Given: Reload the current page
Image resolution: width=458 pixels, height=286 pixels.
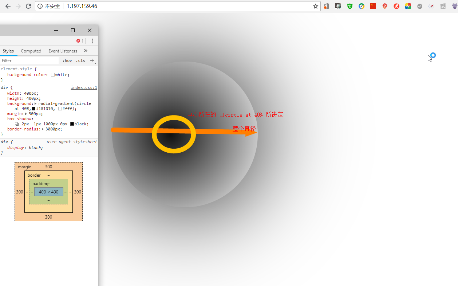Looking at the screenshot, I should (28, 6).
